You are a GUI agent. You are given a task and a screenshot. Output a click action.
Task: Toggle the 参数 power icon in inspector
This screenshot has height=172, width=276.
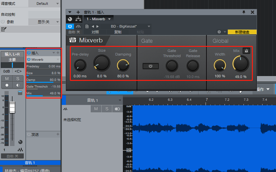coord(3,21)
